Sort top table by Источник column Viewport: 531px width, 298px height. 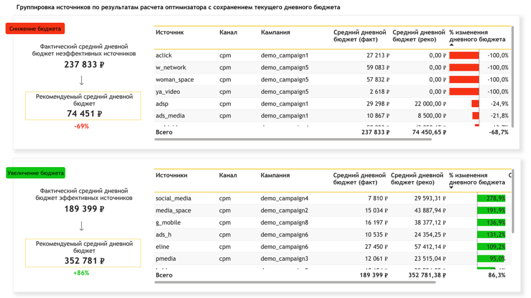coord(170,33)
